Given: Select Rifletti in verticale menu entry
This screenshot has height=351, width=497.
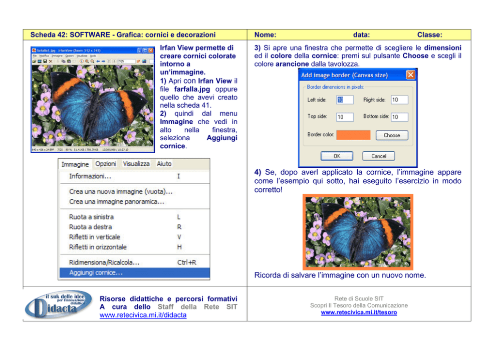Looking at the screenshot, I should (x=135, y=237).
